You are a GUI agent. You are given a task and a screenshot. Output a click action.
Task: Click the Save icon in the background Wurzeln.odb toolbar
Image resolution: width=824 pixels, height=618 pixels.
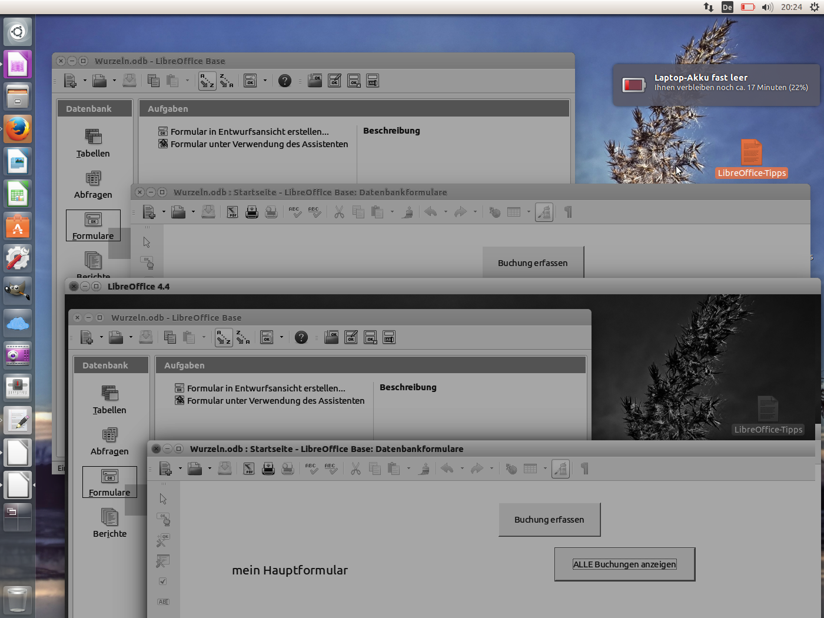tap(129, 81)
